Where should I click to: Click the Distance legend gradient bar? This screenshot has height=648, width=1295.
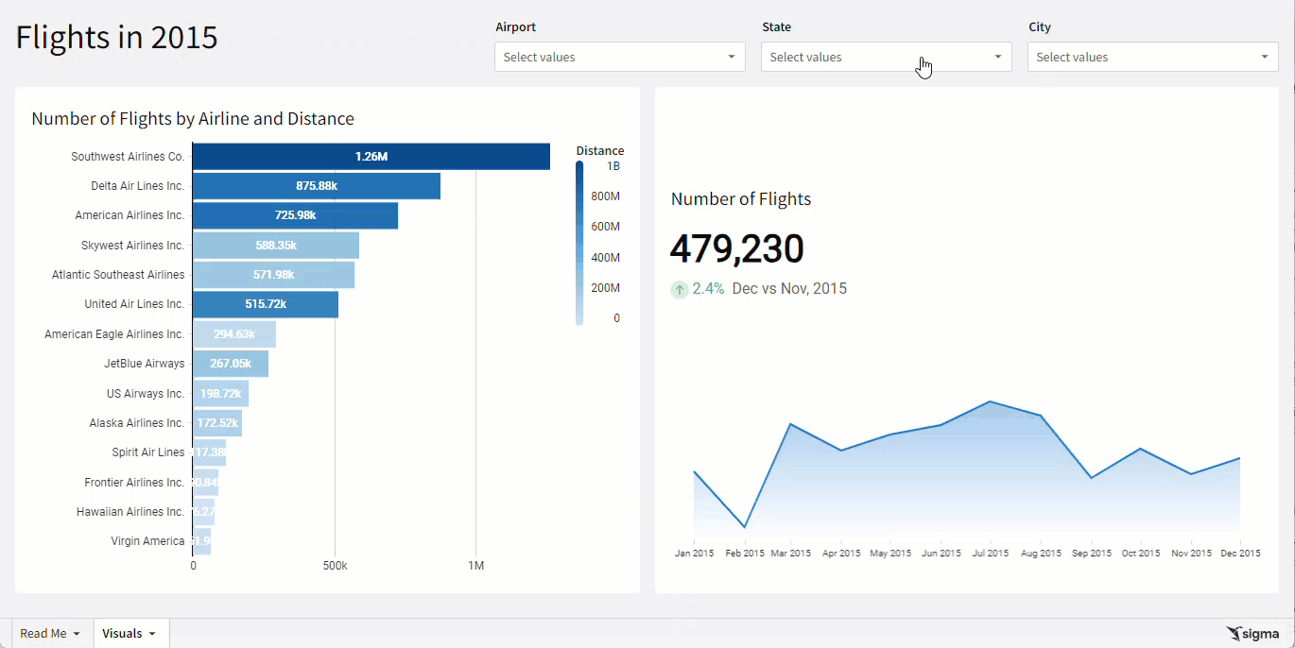click(x=579, y=243)
